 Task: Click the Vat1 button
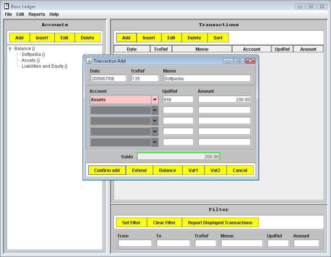pyautogui.click(x=193, y=170)
